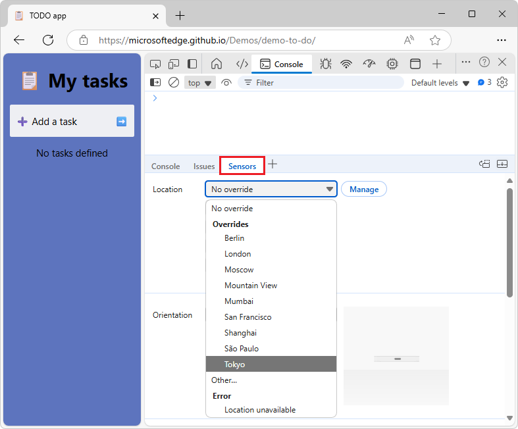View site information lock icon
The height and width of the screenshot is (429, 518).
click(x=84, y=40)
